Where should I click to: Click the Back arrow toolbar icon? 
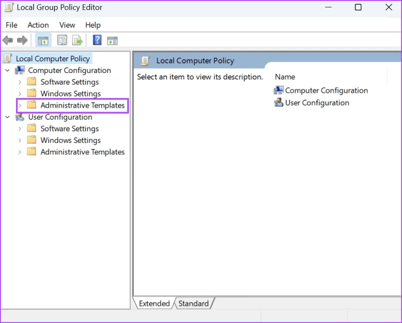8,40
